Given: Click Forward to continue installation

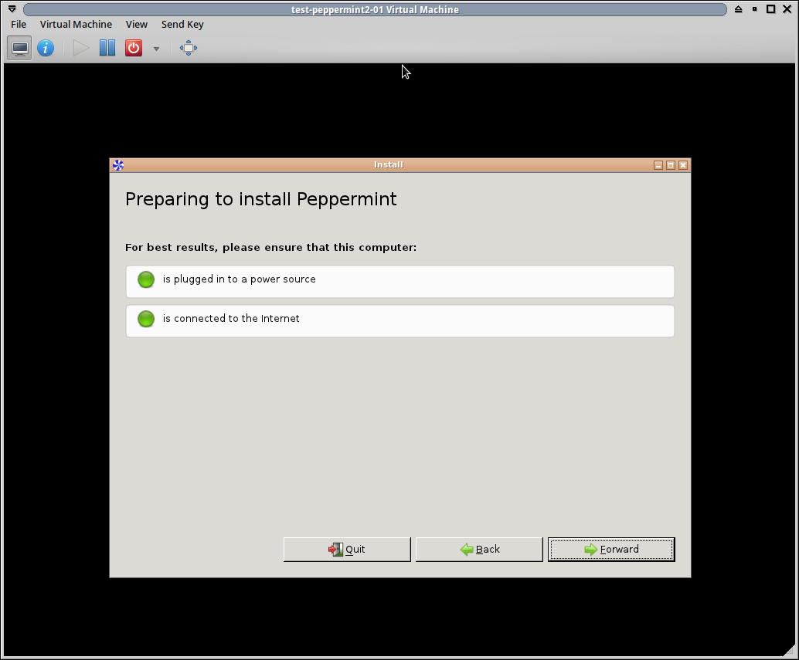Looking at the screenshot, I should point(611,550).
